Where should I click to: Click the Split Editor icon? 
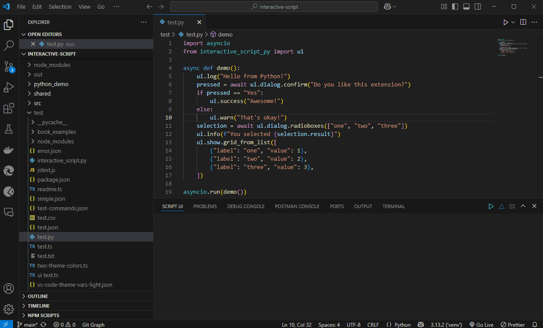523,22
